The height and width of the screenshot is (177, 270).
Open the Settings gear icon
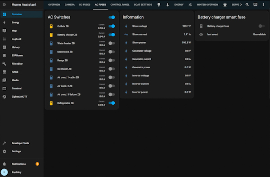click(4, 151)
